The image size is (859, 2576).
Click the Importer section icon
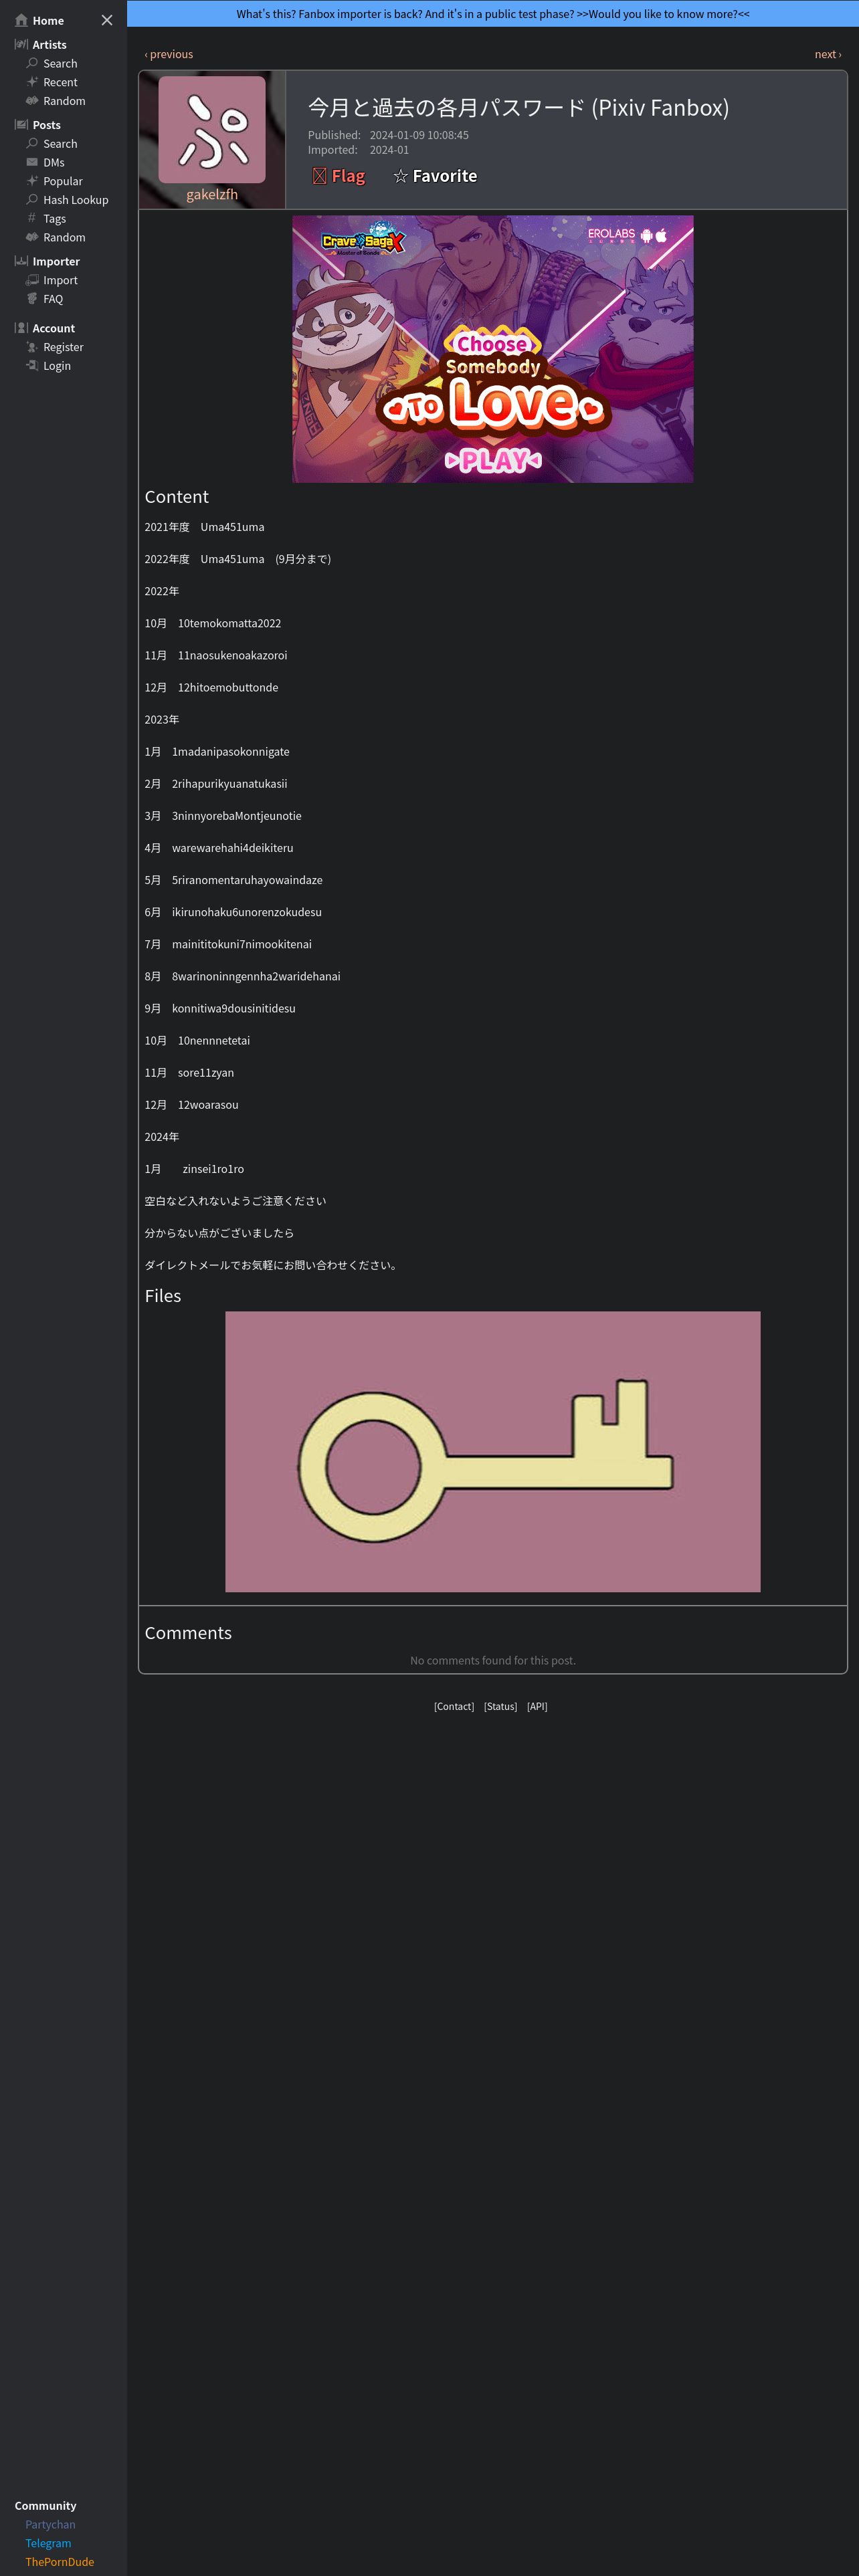pyautogui.click(x=21, y=261)
